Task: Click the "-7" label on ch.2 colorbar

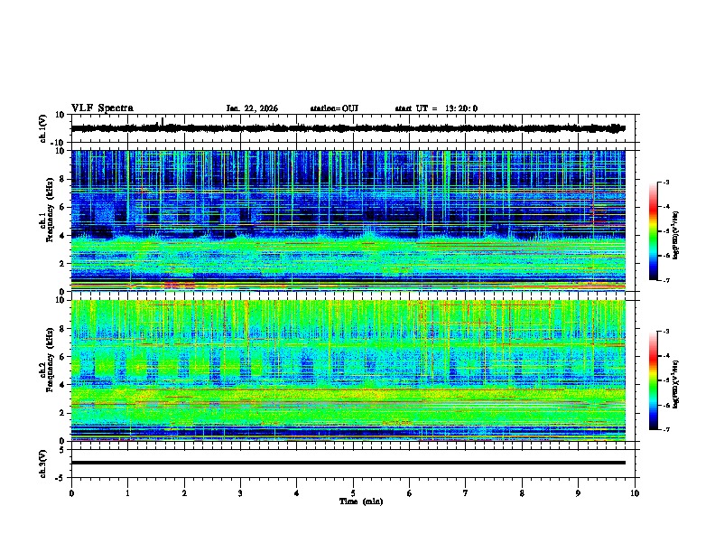Action: [x=665, y=429]
